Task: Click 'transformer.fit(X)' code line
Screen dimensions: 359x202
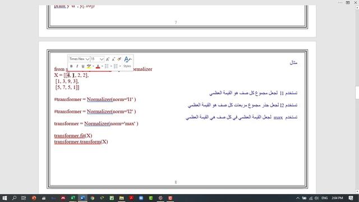Action: tap(73, 136)
